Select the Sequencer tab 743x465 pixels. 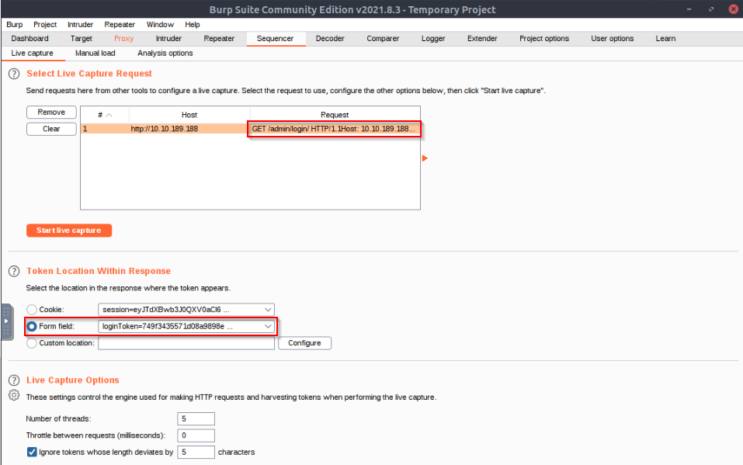point(275,38)
